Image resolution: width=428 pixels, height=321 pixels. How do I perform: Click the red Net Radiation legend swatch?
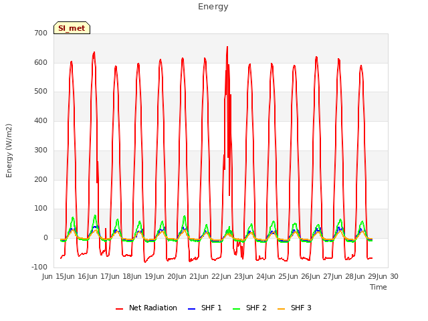(x=119, y=308)
